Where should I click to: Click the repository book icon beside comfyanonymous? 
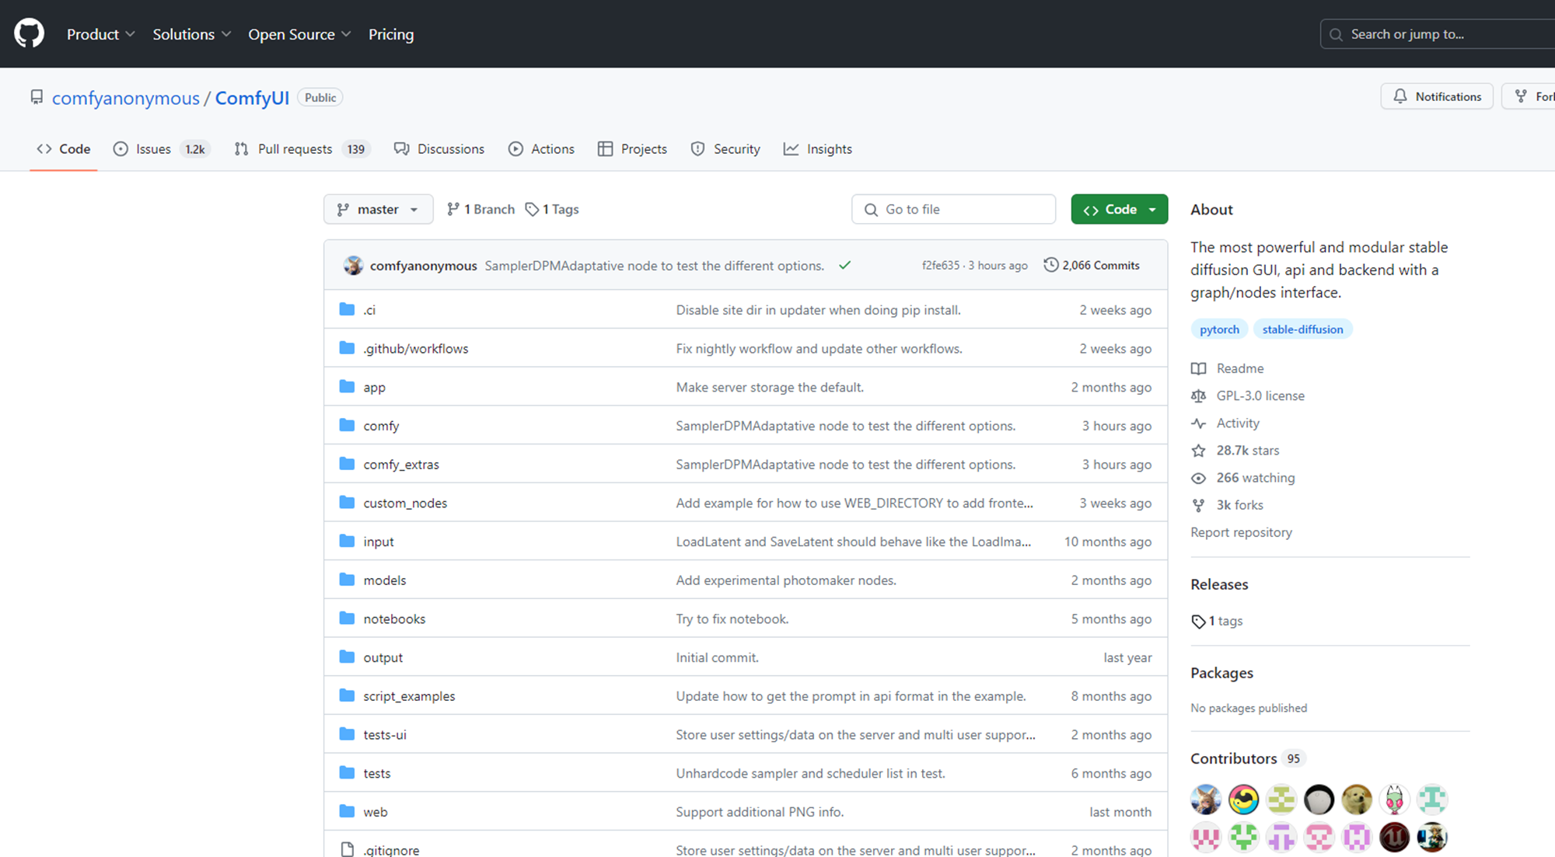[37, 97]
